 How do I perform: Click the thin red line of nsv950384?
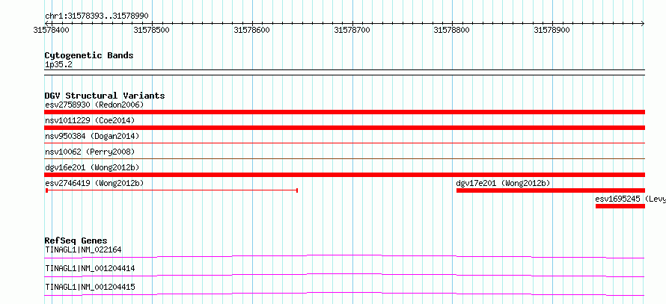point(344,143)
